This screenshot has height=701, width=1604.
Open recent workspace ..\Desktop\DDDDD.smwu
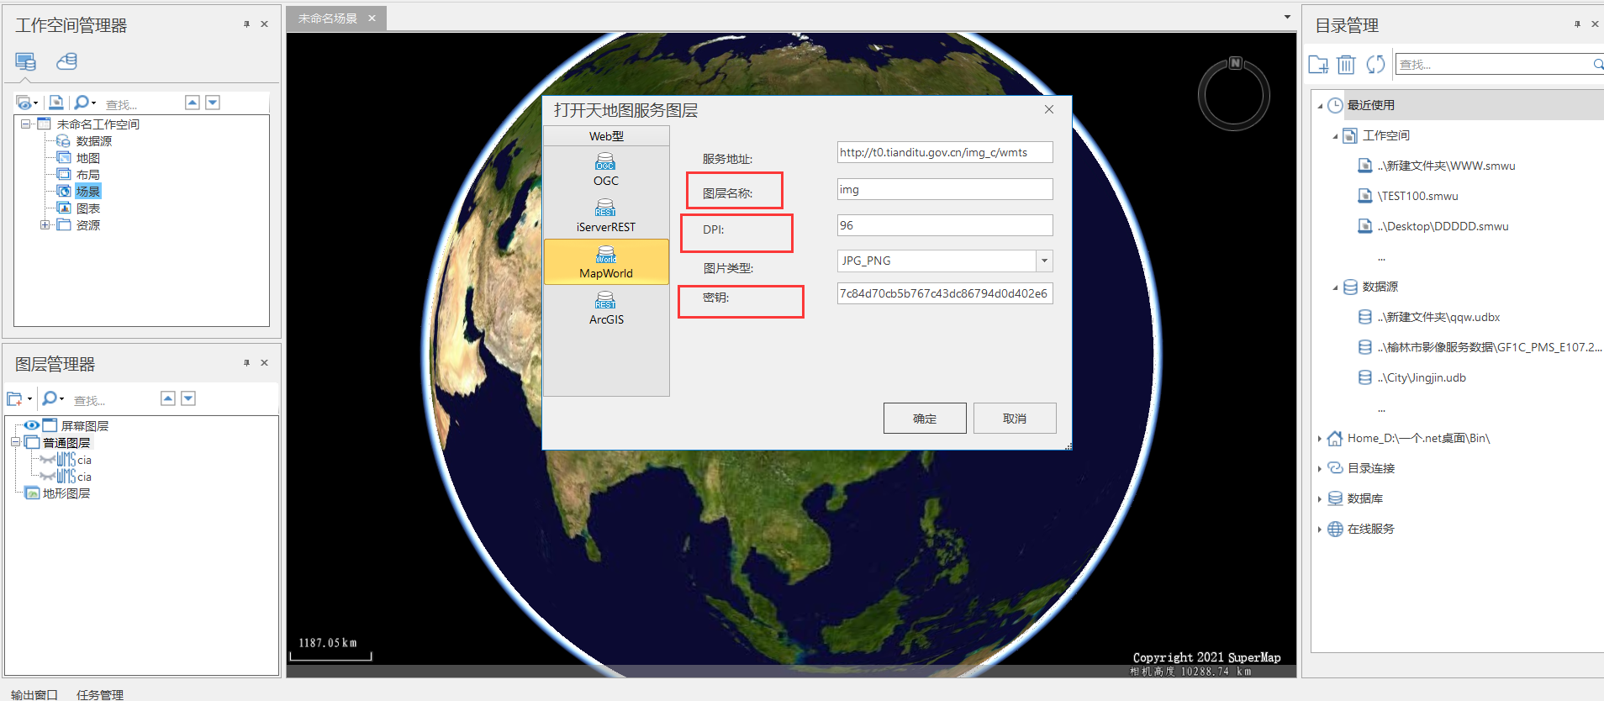click(x=1443, y=226)
